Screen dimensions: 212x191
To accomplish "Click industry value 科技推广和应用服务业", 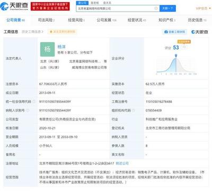I will (162, 119).
